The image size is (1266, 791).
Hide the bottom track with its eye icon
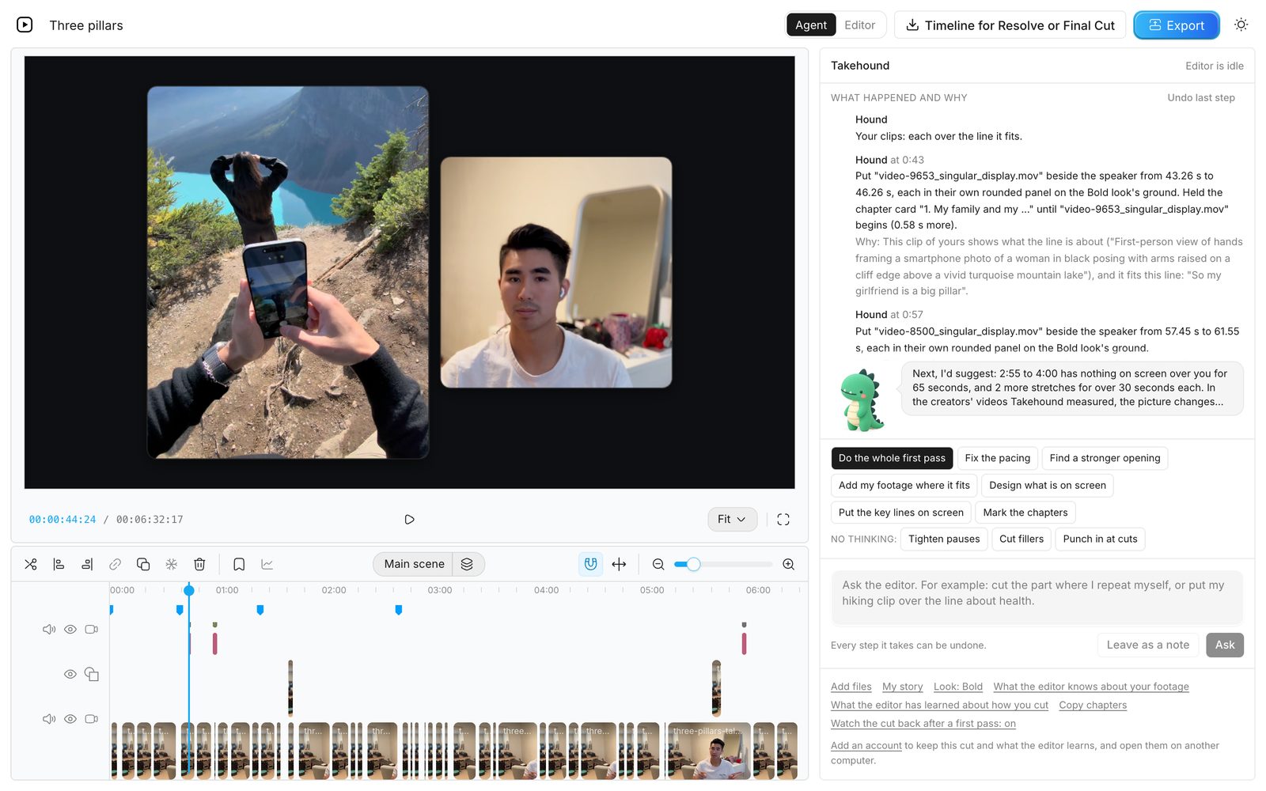pyautogui.click(x=70, y=719)
